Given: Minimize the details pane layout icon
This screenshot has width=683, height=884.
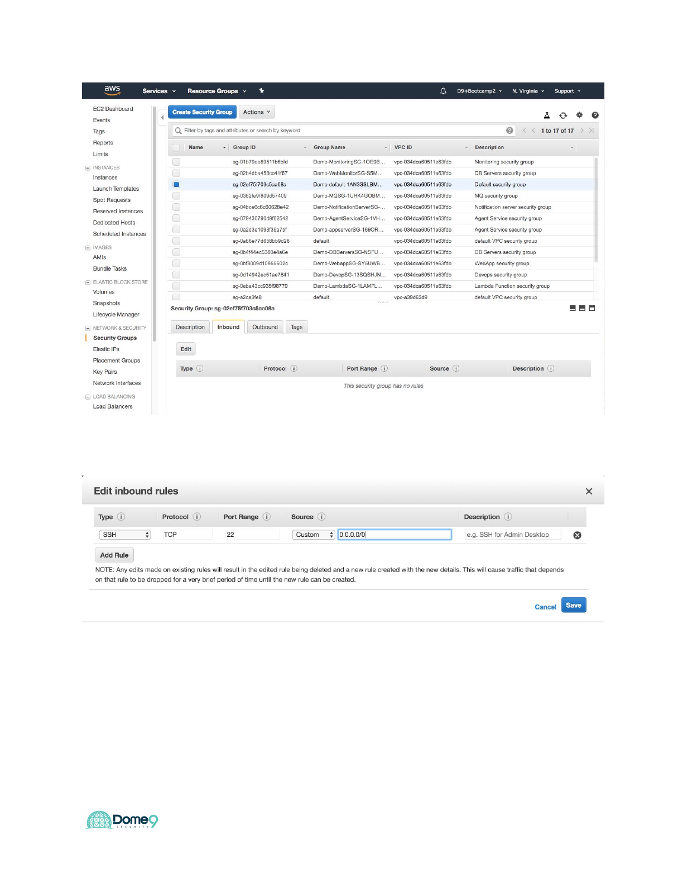Looking at the screenshot, I should [573, 308].
